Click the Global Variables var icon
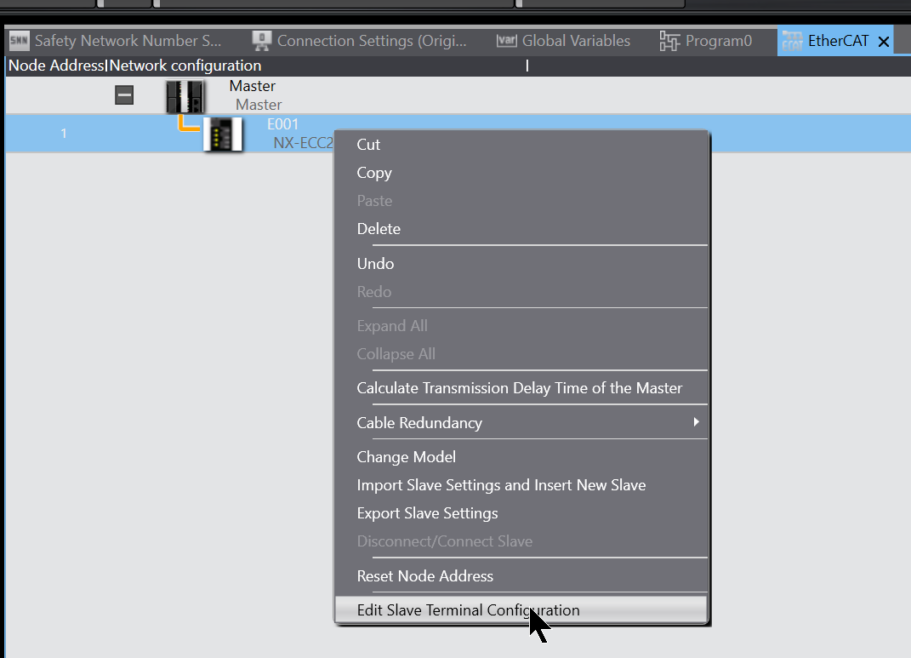The image size is (911, 658). point(507,41)
